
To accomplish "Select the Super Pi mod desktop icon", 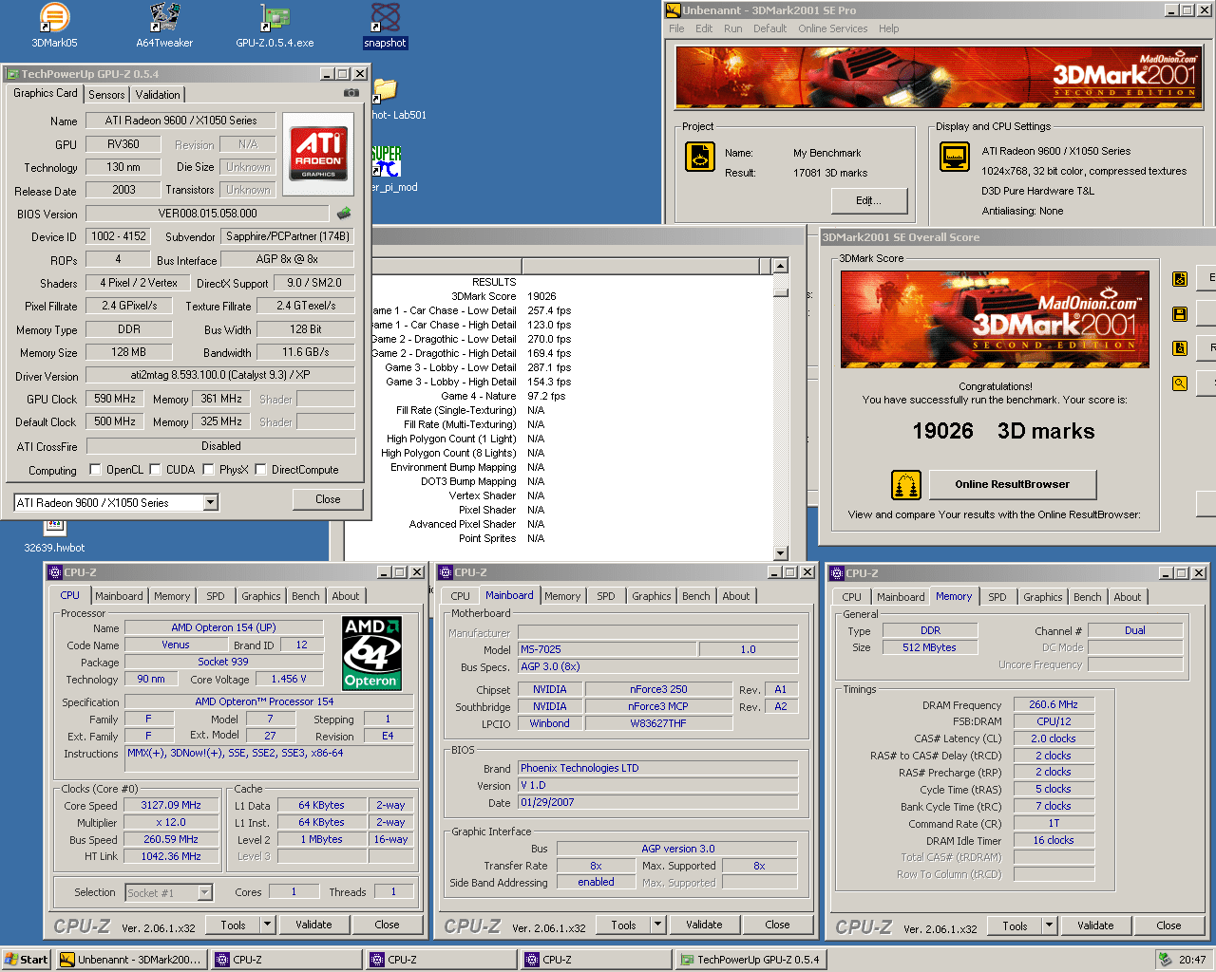I will pos(385,161).
